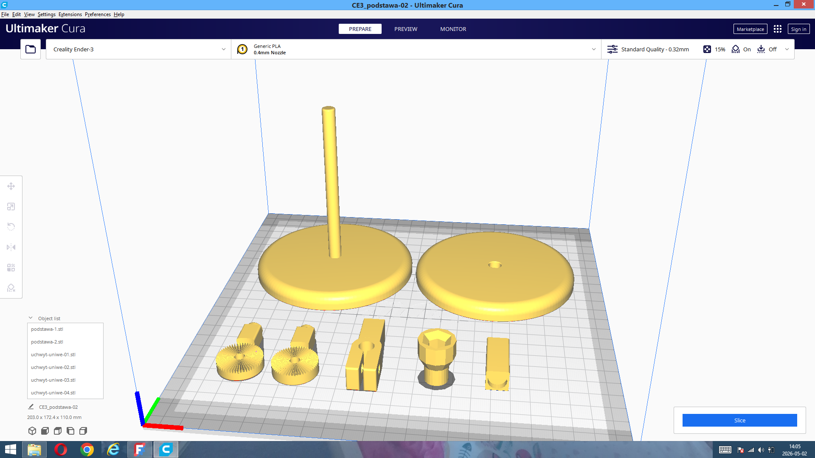
Task: Click the support status icon
Action: click(736, 49)
